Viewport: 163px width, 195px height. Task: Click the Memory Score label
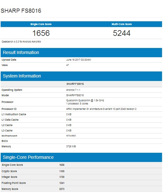pyautogui.click(x=10, y=189)
